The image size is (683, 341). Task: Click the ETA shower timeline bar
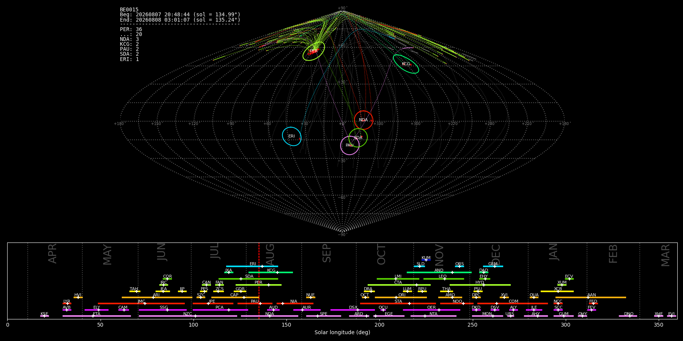pyautogui.click(x=97, y=316)
